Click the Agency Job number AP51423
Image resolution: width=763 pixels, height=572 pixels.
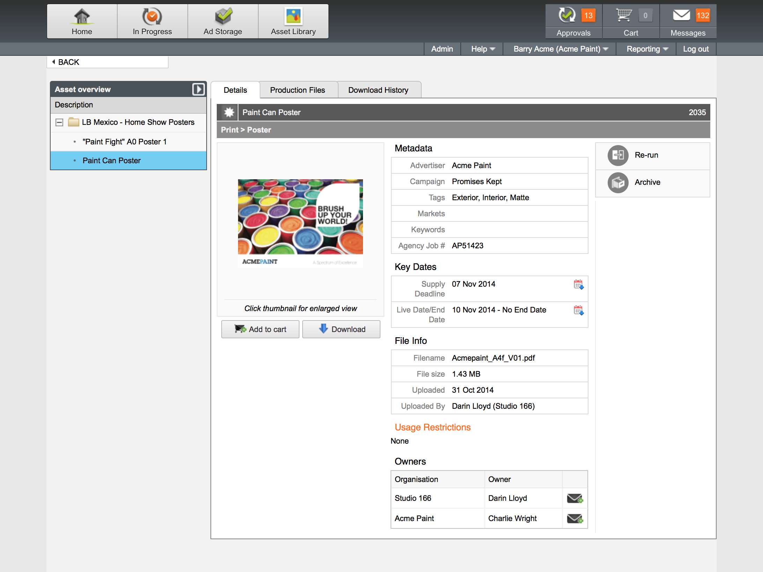[468, 246]
